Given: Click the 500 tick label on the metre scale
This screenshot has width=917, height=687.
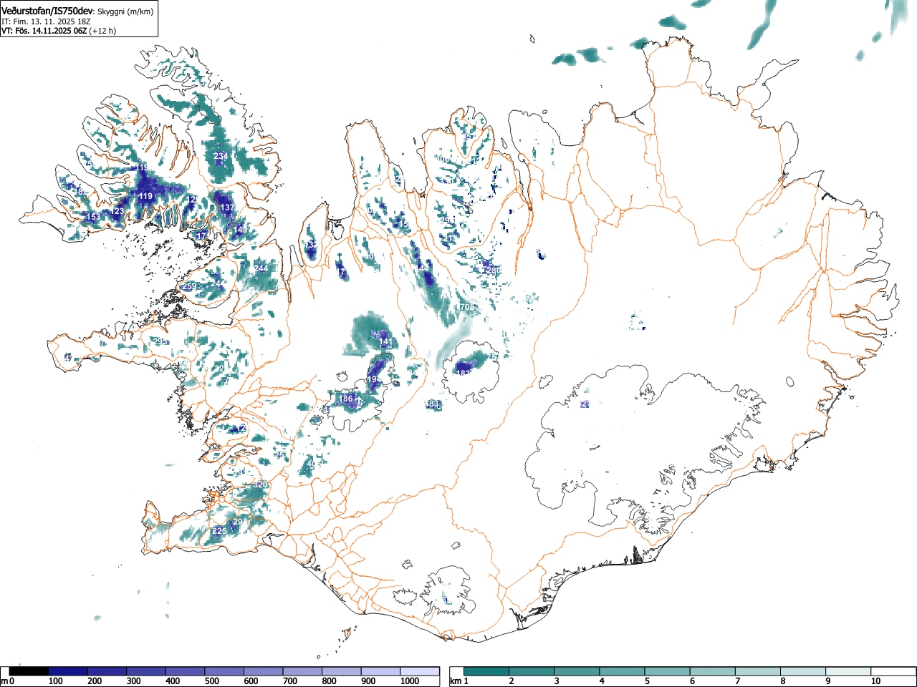Looking at the screenshot, I should pos(211,681).
